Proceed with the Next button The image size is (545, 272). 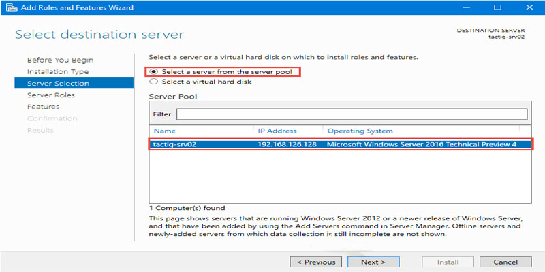[373, 262]
